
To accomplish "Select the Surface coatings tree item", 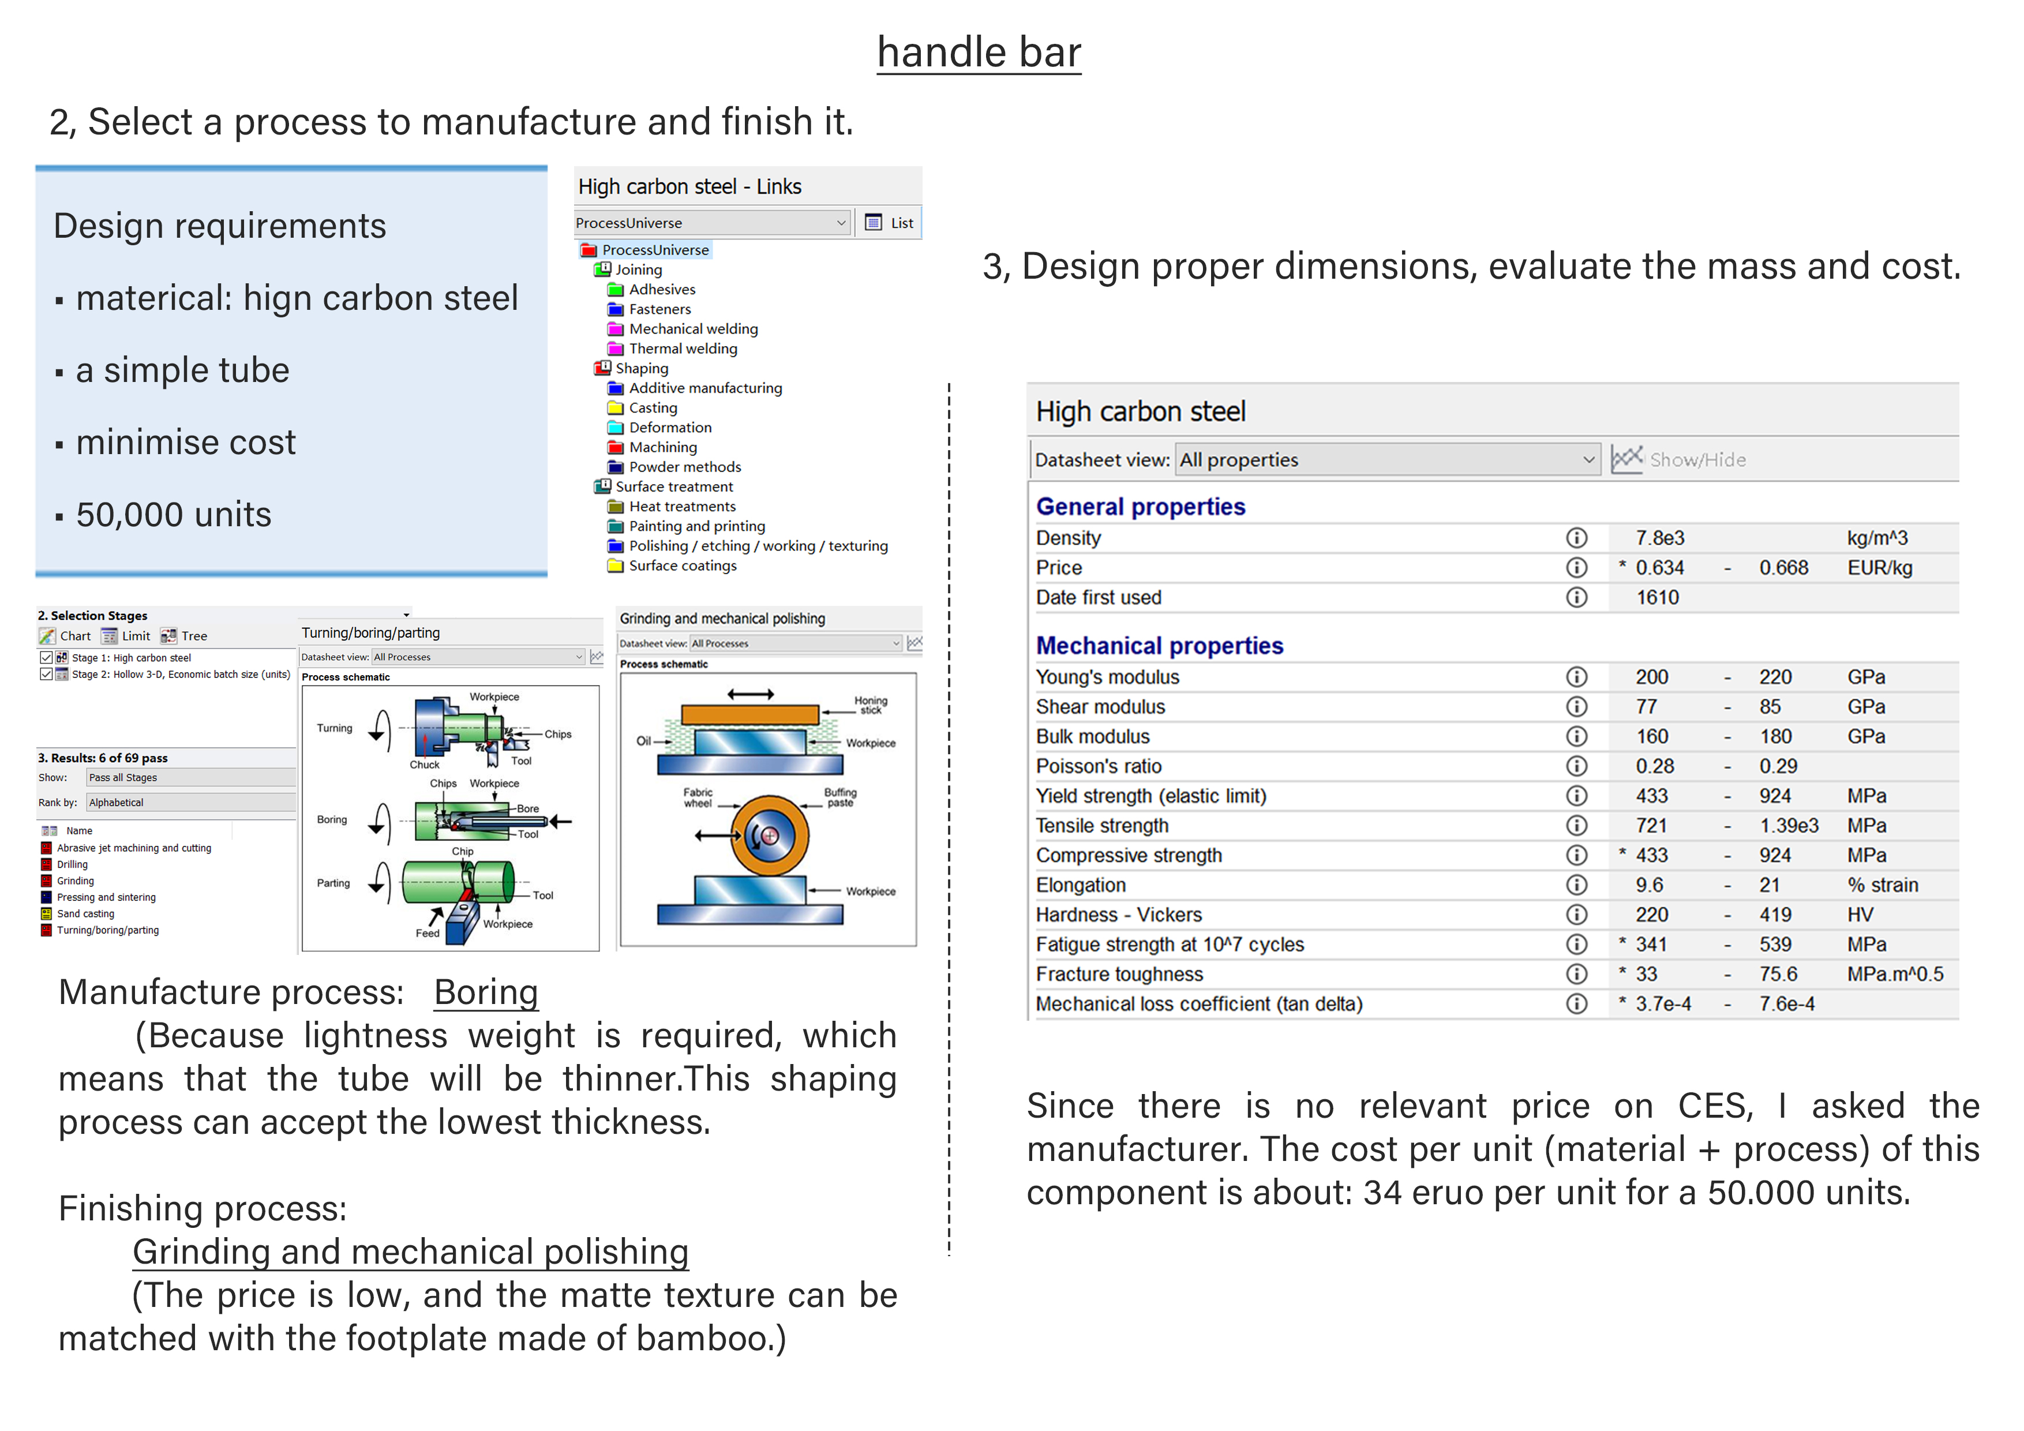I will (x=683, y=566).
